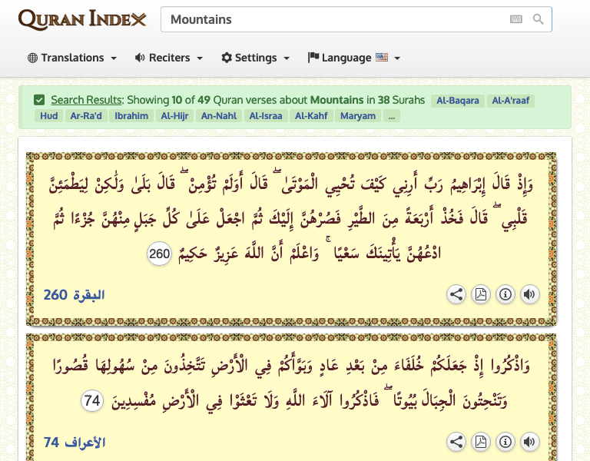This screenshot has height=461, width=590.
Task: Click the Search Results link
Action: (x=86, y=100)
